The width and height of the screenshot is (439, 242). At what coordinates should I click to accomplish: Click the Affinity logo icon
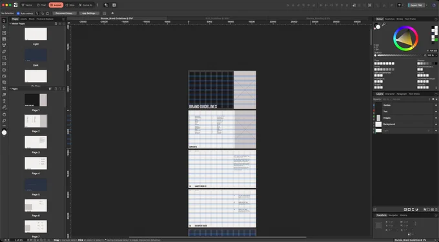click(x=15, y=5)
